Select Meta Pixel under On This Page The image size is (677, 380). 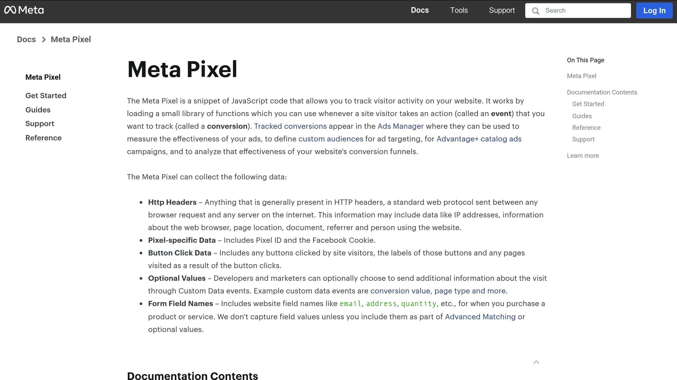pos(581,76)
